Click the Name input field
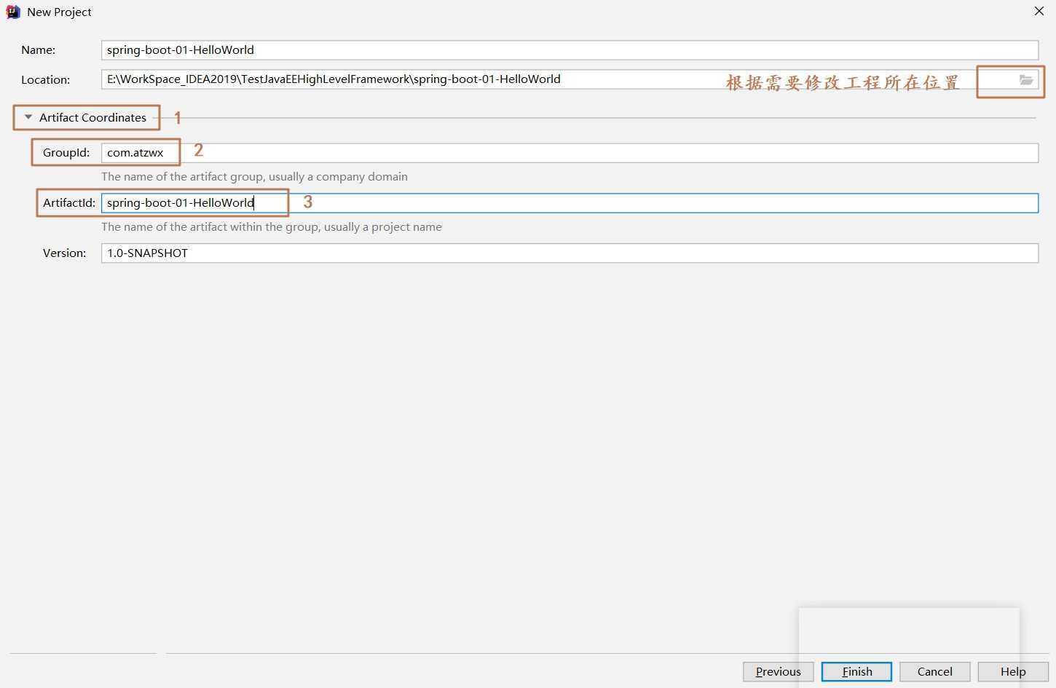1056x688 pixels. coord(570,50)
